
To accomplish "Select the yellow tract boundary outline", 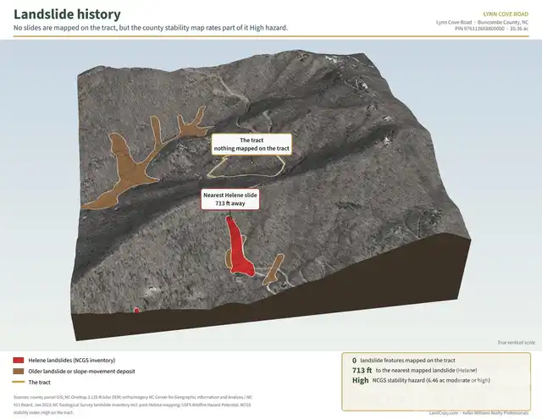I will coord(246,167).
